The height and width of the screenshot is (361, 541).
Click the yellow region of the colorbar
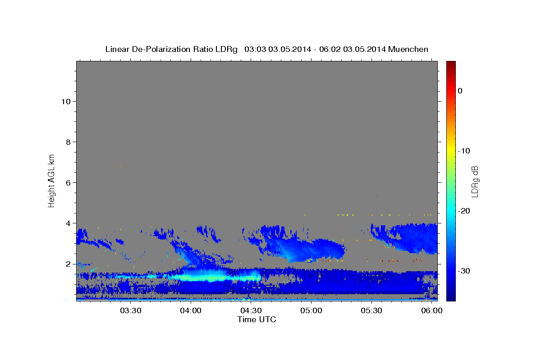(451, 151)
